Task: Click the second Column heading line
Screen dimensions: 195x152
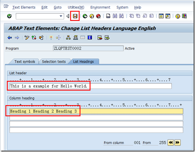Action: click(x=96, y=117)
